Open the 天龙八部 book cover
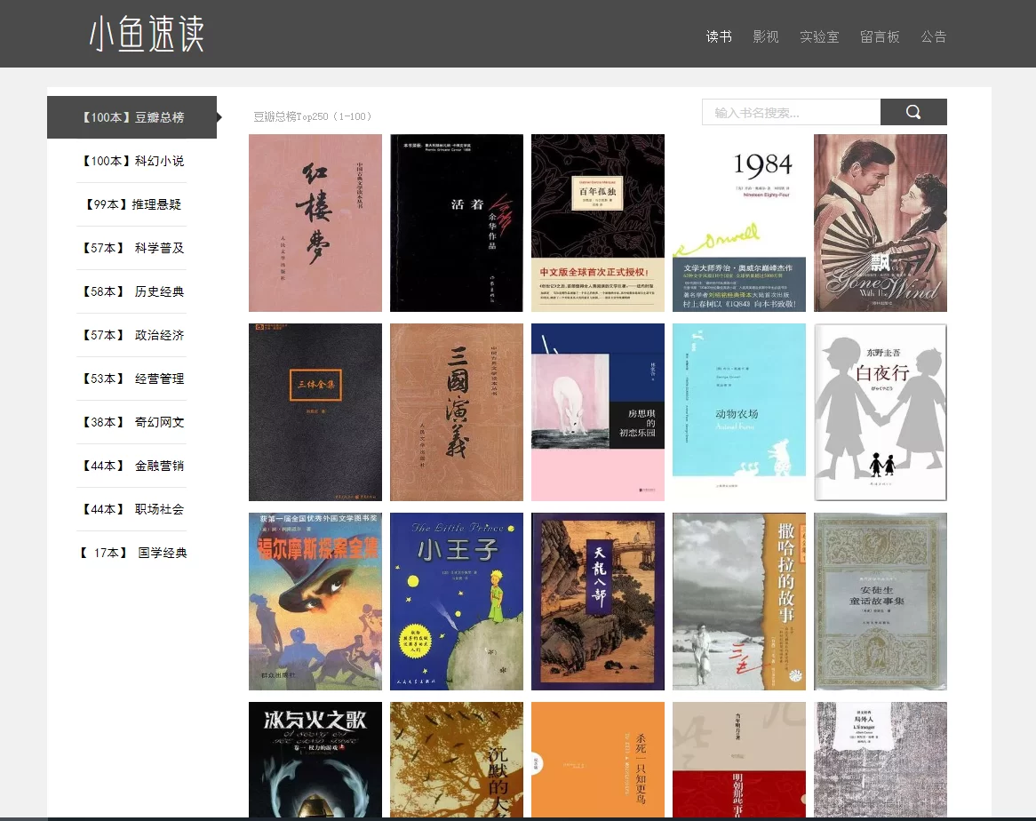Viewport: 1036px width, 821px height. [x=598, y=602]
